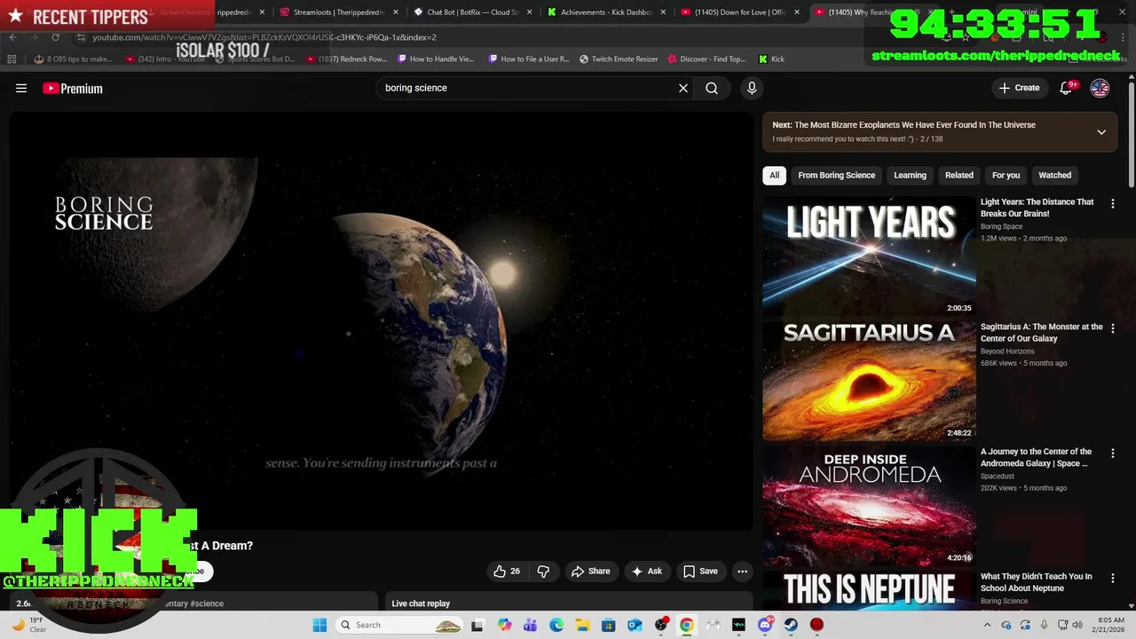The height and width of the screenshot is (639, 1136).
Task: Open Deep Inside Andromeda thumbnail
Action: pos(869,506)
